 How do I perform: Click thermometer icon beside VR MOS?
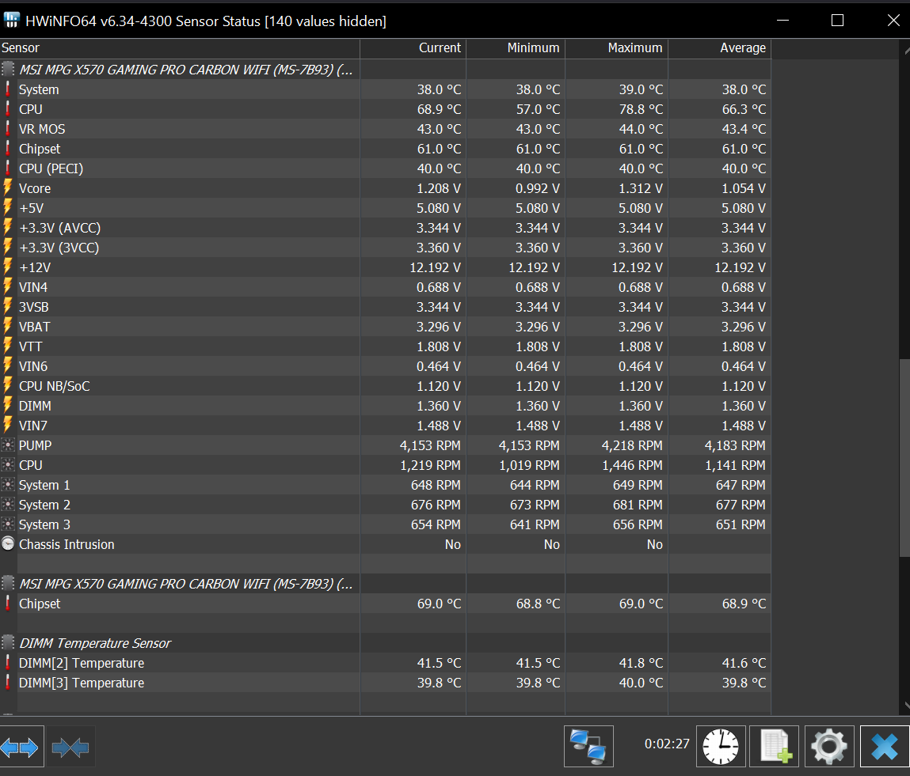(x=8, y=129)
